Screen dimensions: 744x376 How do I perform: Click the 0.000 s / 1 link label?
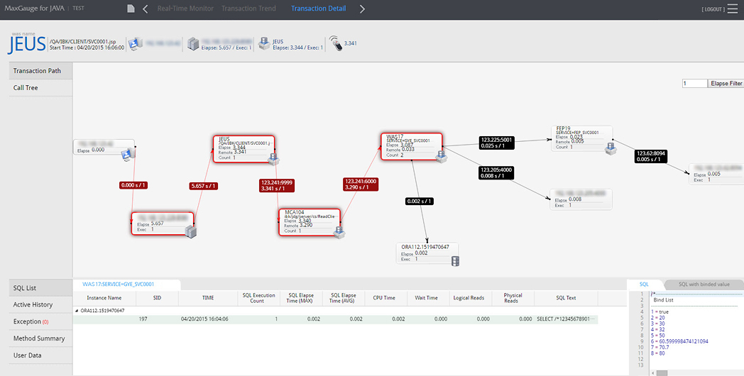[x=133, y=185]
